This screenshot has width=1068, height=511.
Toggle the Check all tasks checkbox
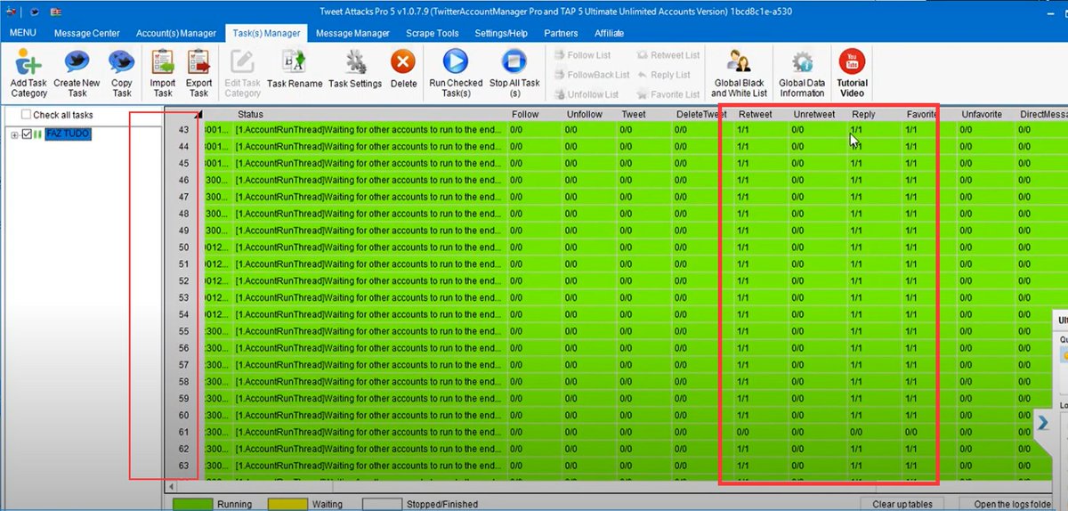[x=27, y=115]
